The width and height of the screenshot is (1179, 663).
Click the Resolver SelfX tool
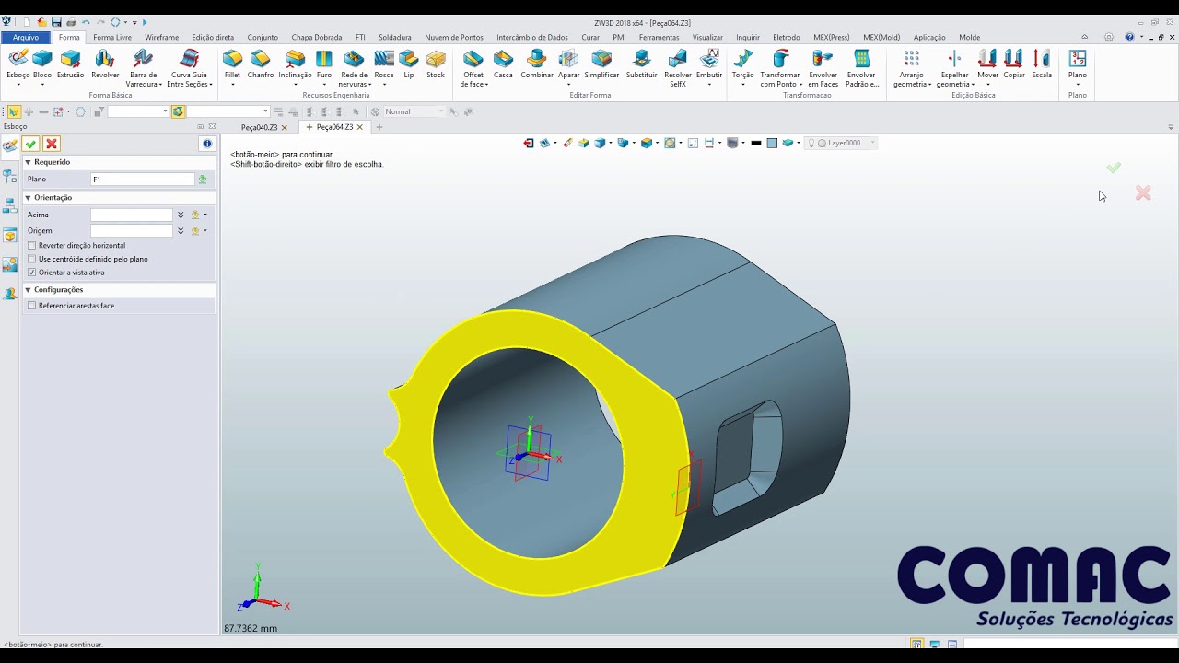(678, 67)
